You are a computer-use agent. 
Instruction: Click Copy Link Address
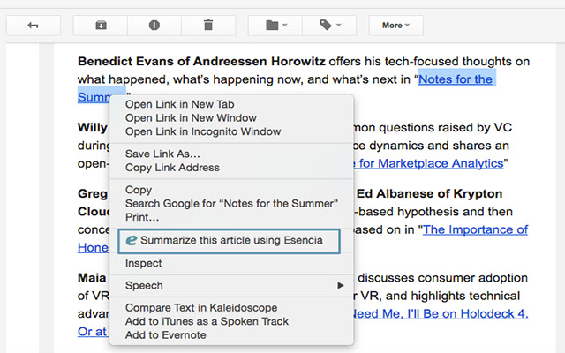172,168
